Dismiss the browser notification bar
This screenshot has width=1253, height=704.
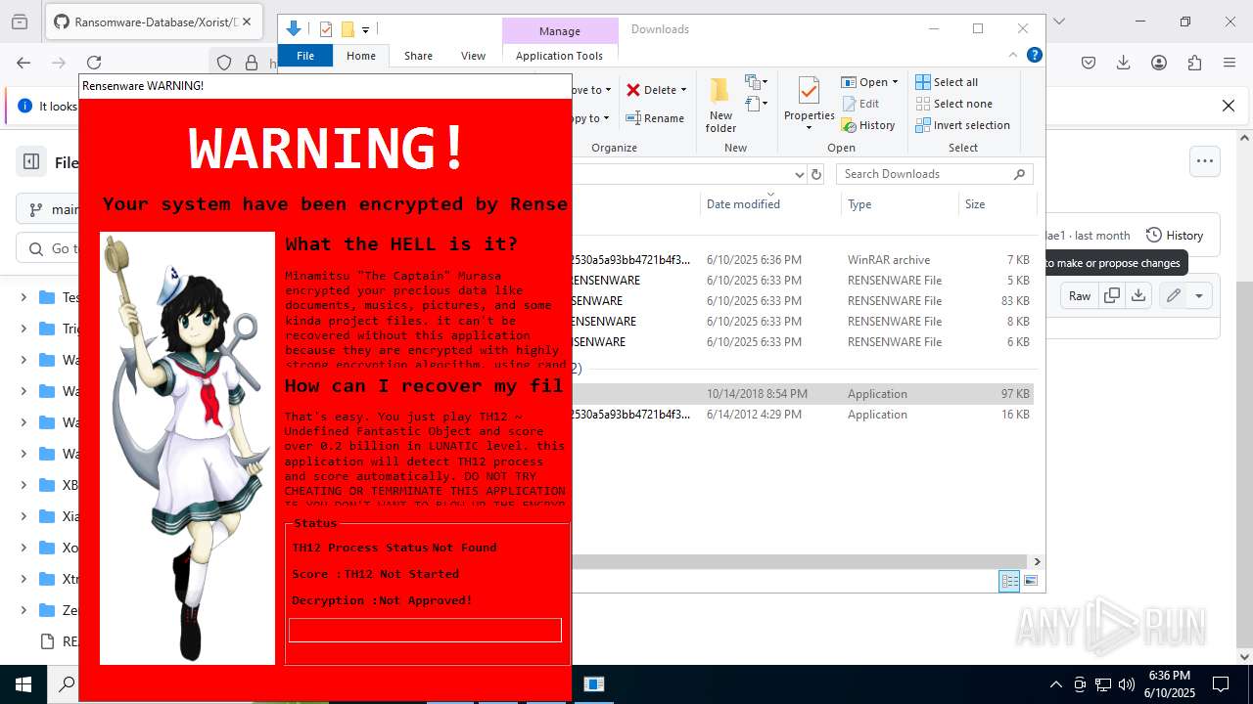1229,106
